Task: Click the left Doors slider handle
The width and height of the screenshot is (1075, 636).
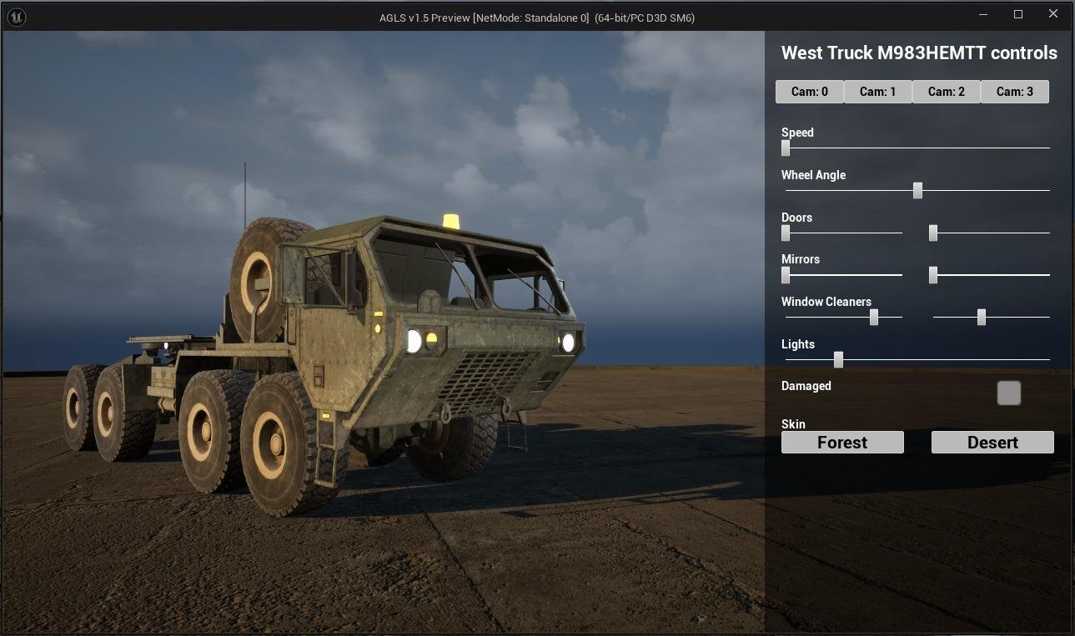Action: [786, 233]
